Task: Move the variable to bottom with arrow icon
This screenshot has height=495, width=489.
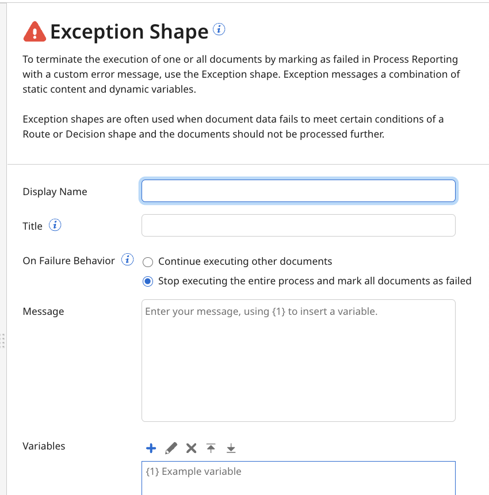Action: [231, 447]
